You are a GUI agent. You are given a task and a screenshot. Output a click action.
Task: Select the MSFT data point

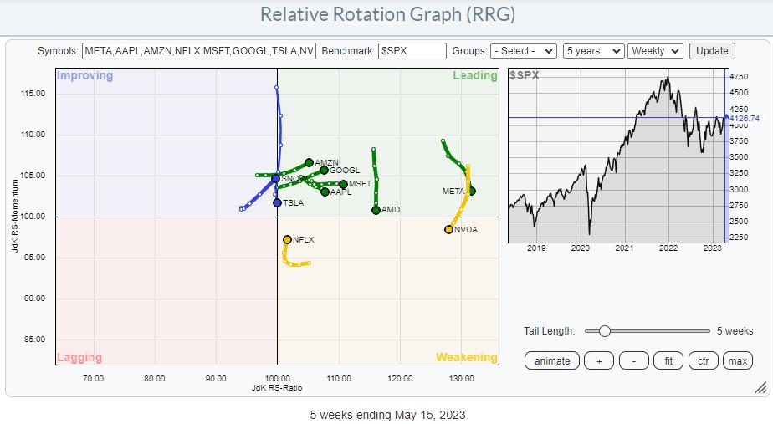pyautogui.click(x=343, y=184)
